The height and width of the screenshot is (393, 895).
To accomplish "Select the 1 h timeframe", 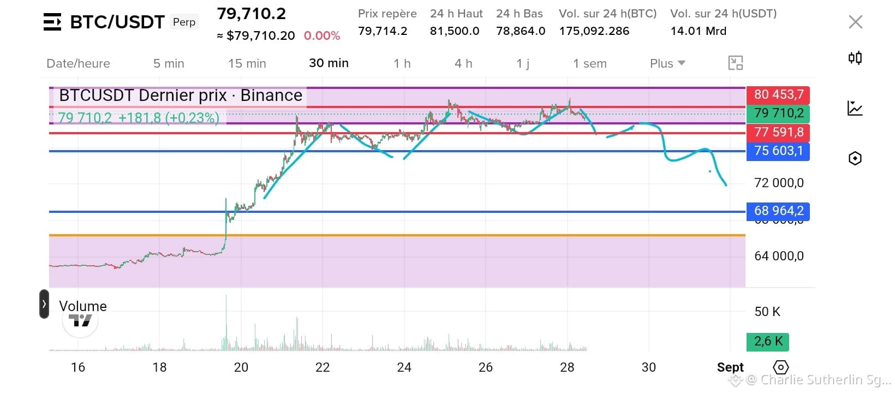I will coord(402,63).
